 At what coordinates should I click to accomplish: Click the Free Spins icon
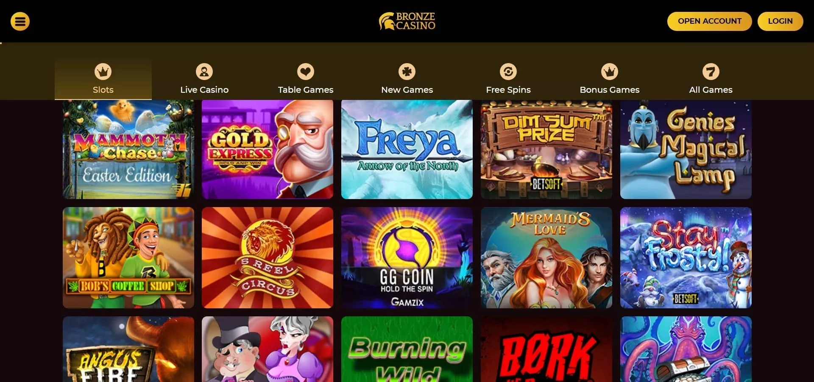coord(508,72)
